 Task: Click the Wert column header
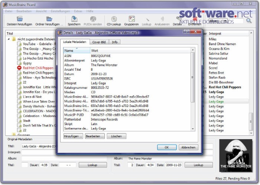(x=140, y=51)
